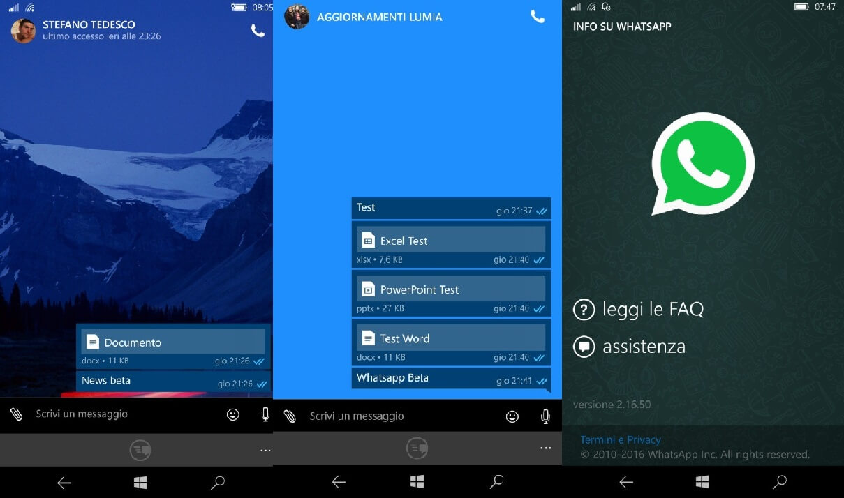Image resolution: width=844 pixels, height=498 pixels.
Task: Open the Test Word docx attachment
Action: 451,338
